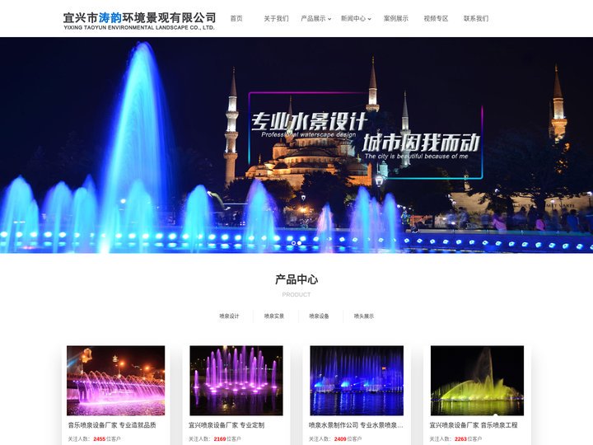Select the first banner carousel dot
Image resolution: width=593 pixels, height=445 pixels.
pos(293,243)
